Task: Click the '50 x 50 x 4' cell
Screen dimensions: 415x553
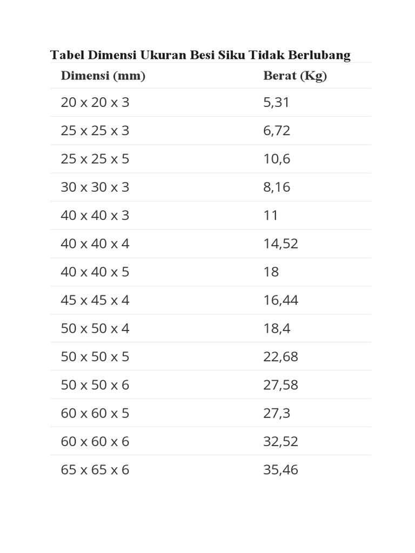Action: (95, 328)
